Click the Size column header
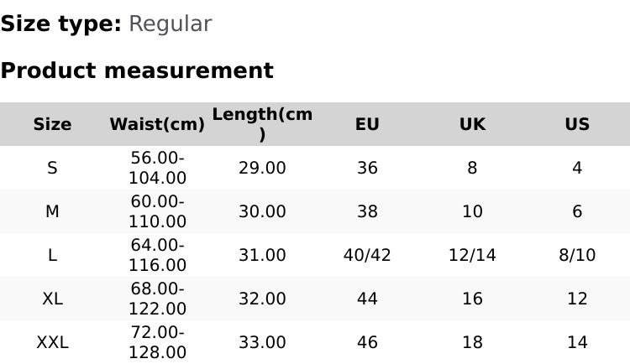The image size is (630, 364). 52,124
